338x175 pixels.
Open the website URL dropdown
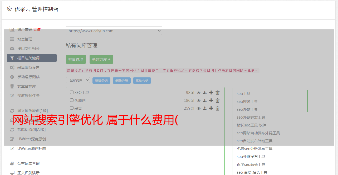click(114, 31)
